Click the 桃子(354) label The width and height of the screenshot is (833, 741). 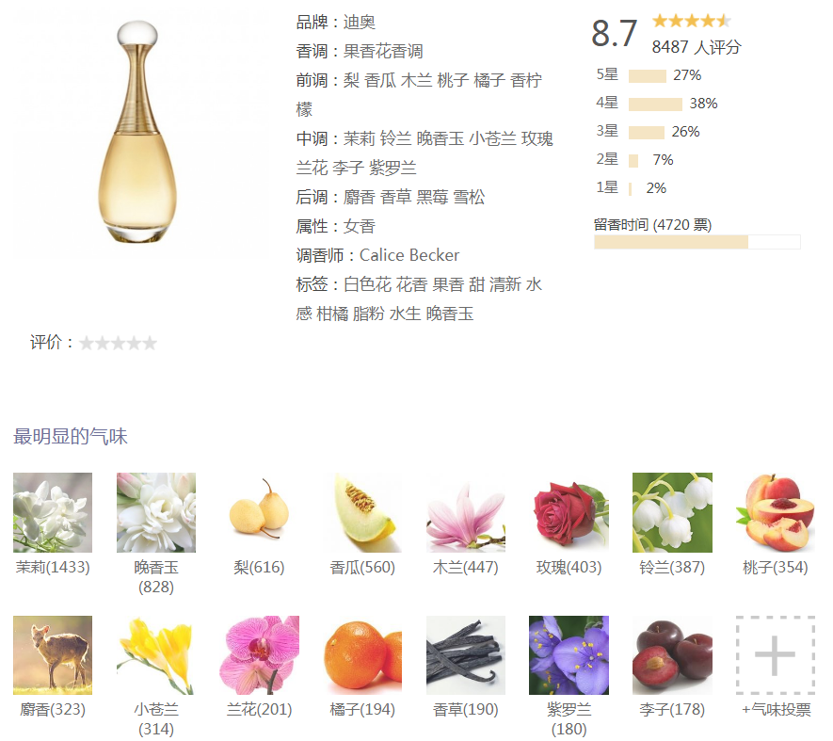click(776, 567)
